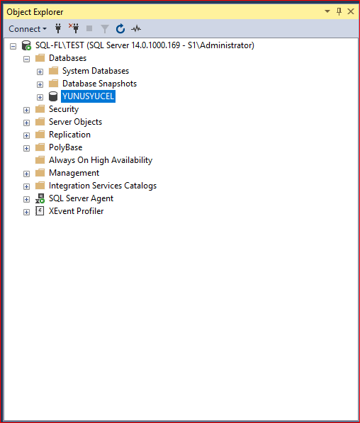This screenshot has width=360, height=423.
Task: Click the Disconnect plug icon
Action: [x=74, y=28]
